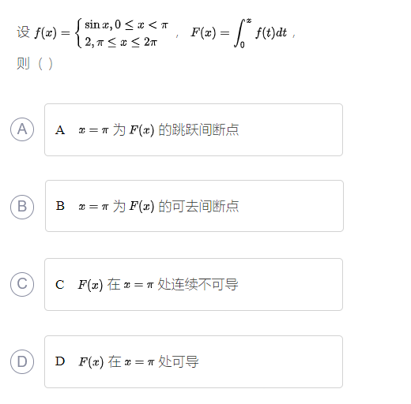Pick the 处可导 text in option D
The image size is (411, 404).
coord(179,361)
